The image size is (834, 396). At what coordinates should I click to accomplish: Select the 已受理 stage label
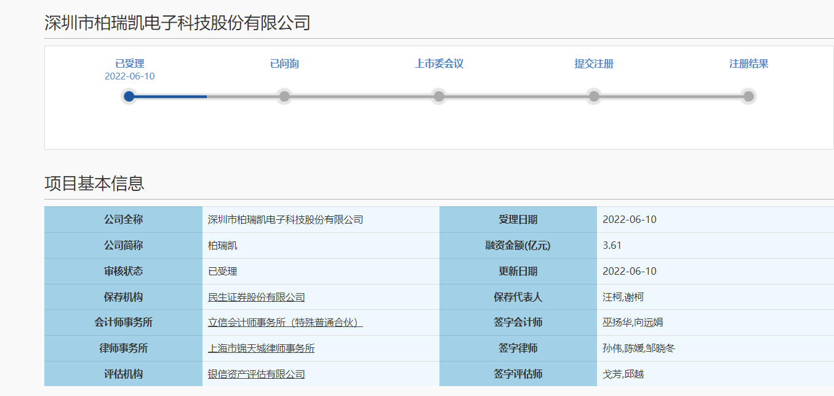(129, 64)
